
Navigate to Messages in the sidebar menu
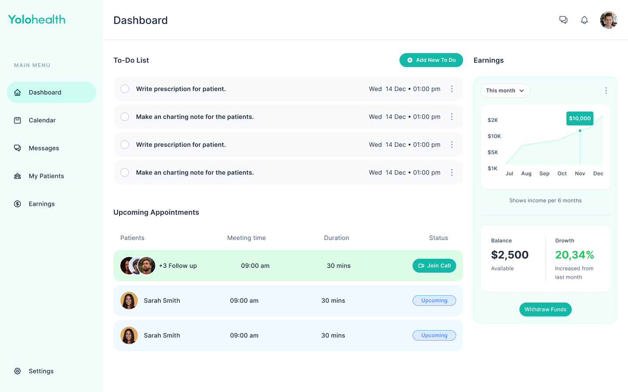44,148
